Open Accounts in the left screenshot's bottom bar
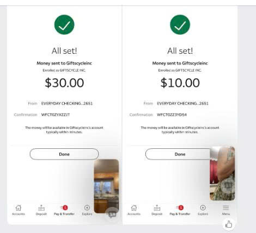Image resolution: width=256 pixels, height=233 pixels. click(19, 210)
